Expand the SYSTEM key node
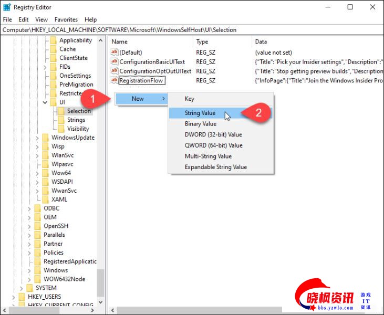 [22, 288]
